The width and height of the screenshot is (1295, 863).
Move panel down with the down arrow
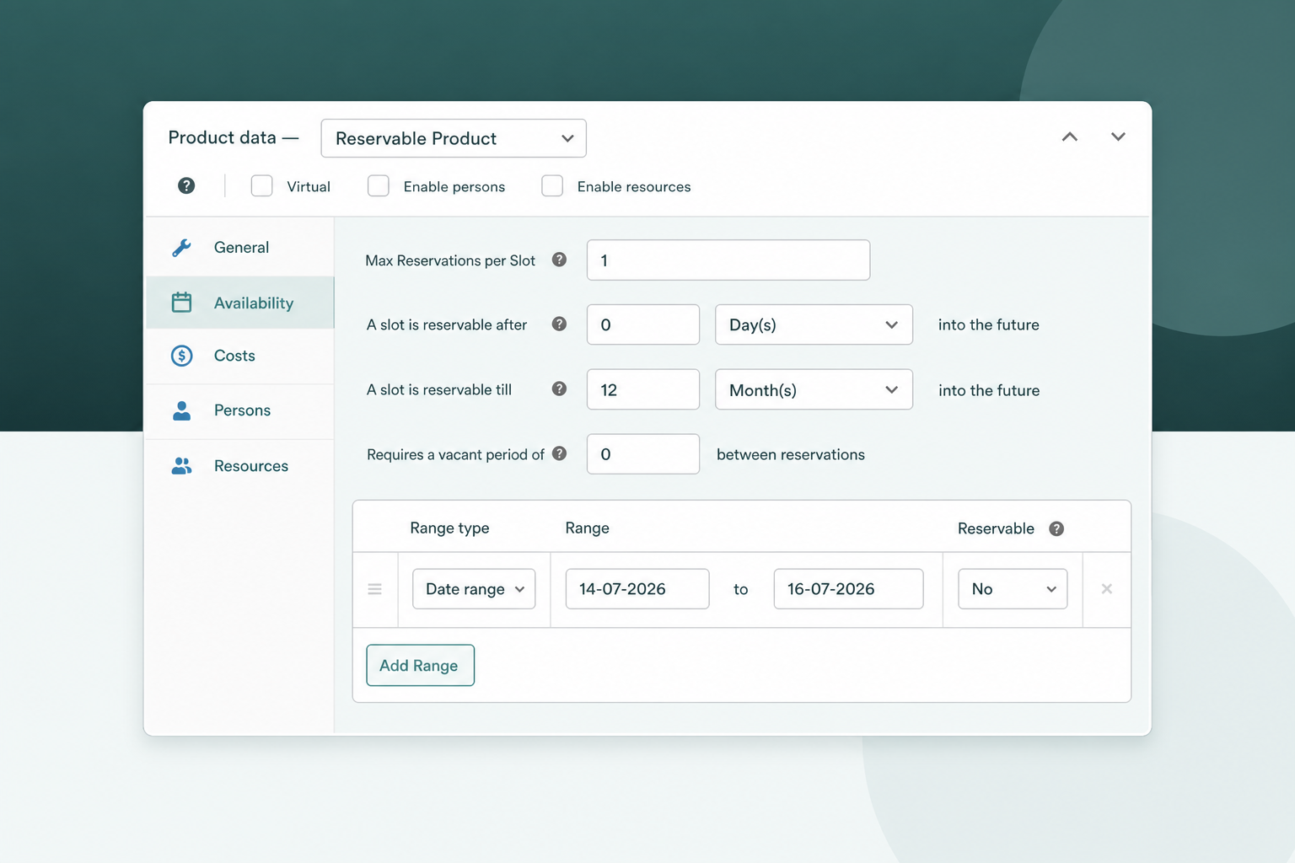(1118, 137)
